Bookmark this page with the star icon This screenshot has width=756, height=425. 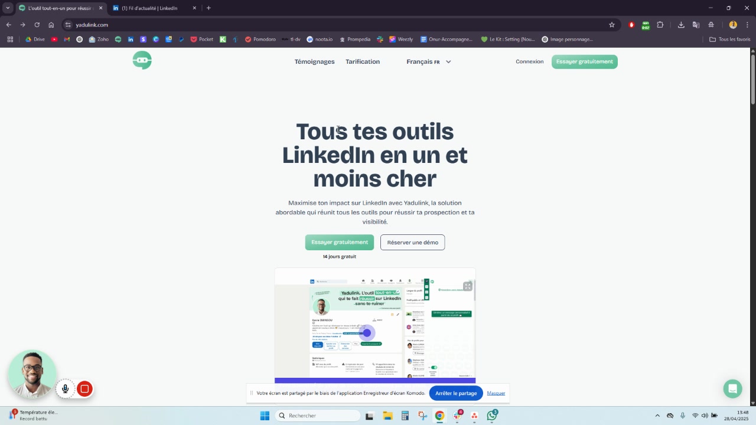pos(612,25)
